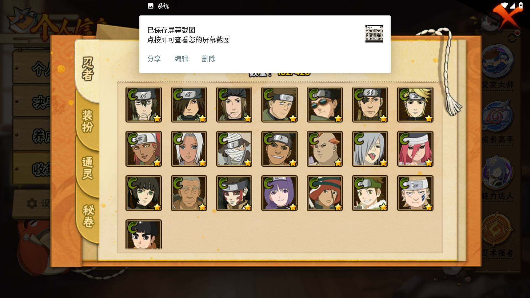Screen dimensions: 530x298
Task: Close the panel with orange X
Action: pyautogui.click(x=507, y=15)
